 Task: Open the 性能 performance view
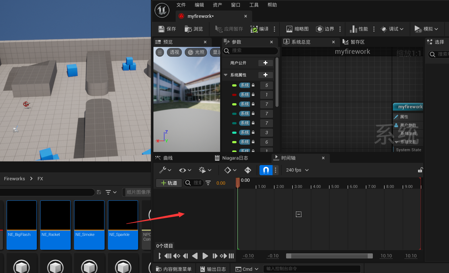[359, 29]
